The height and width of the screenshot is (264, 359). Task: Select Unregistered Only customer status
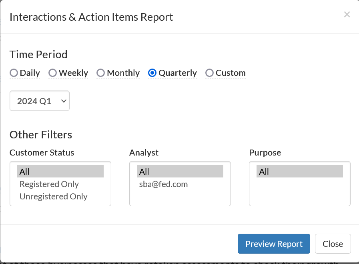(x=54, y=197)
